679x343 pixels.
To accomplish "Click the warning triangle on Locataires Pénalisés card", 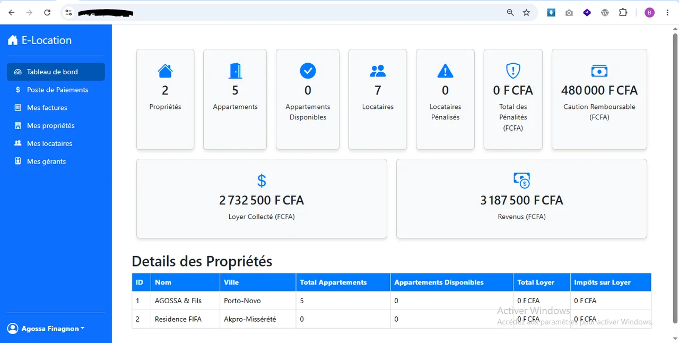I will tap(445, 71).
